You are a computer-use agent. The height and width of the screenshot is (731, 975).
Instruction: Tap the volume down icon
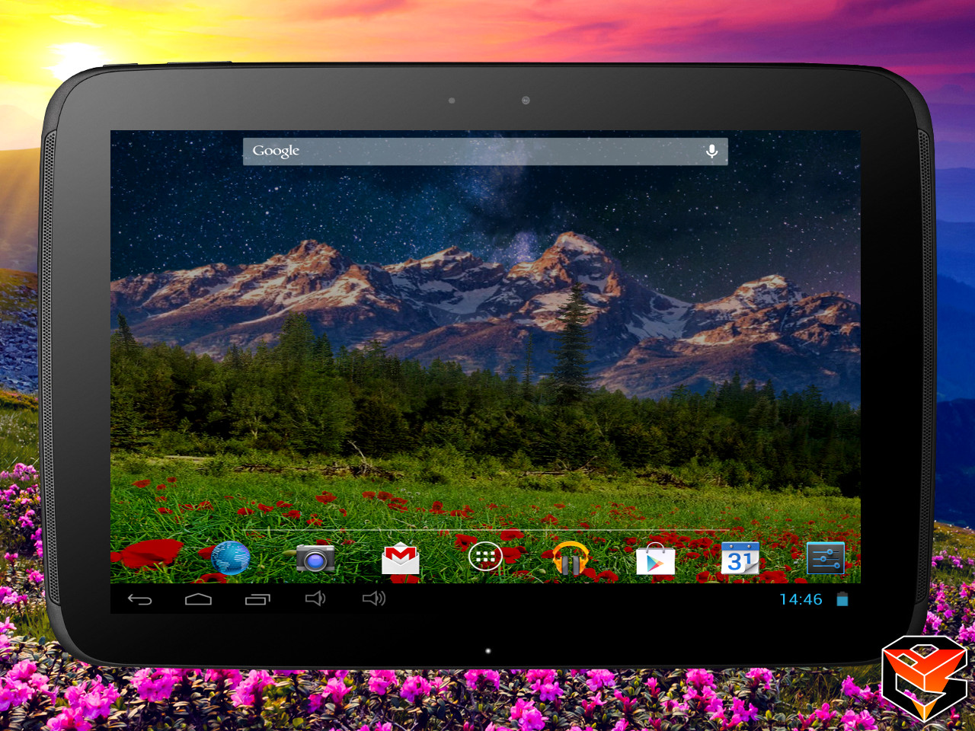[315, 599]
